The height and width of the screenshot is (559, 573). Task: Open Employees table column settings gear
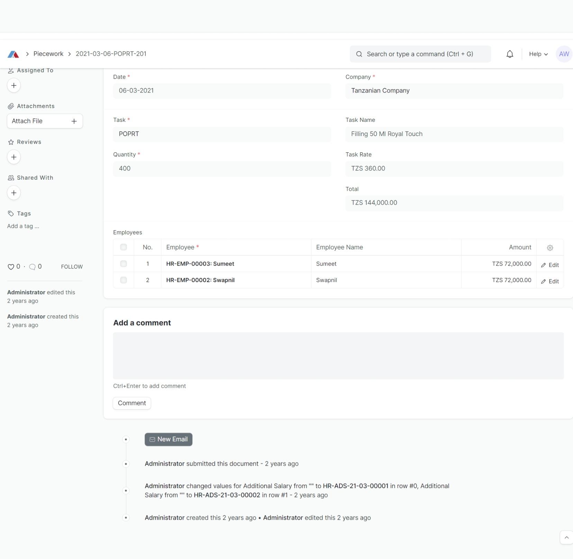pyautogui.click(x=549, y=247)
